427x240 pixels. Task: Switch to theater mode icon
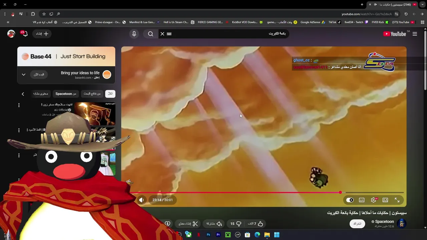(x=385, y=200)
